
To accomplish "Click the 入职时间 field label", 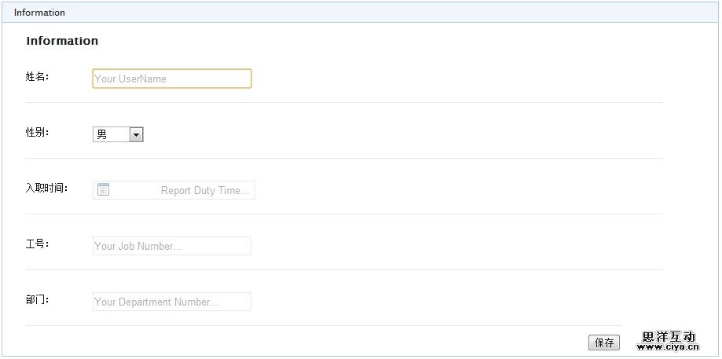I will pyautogui.click(x=46, y=189).
